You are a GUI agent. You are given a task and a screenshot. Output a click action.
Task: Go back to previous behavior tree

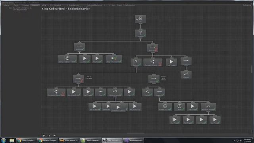42,5
